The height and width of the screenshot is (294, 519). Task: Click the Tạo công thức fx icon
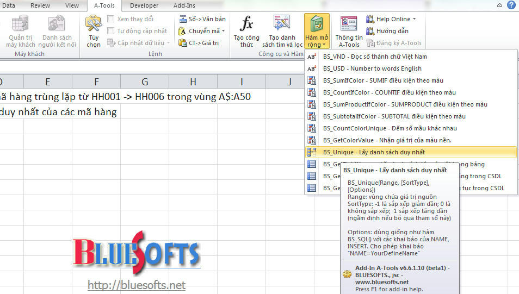point(246,23)
